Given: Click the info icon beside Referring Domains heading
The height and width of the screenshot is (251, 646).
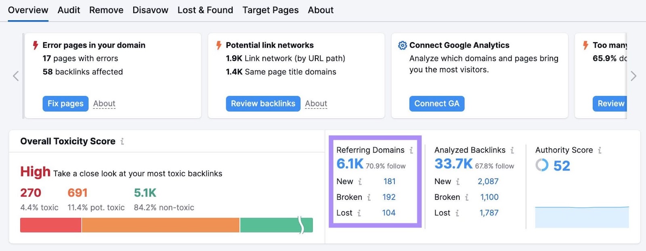Looking at the screenshot, I should click(411, 150).
